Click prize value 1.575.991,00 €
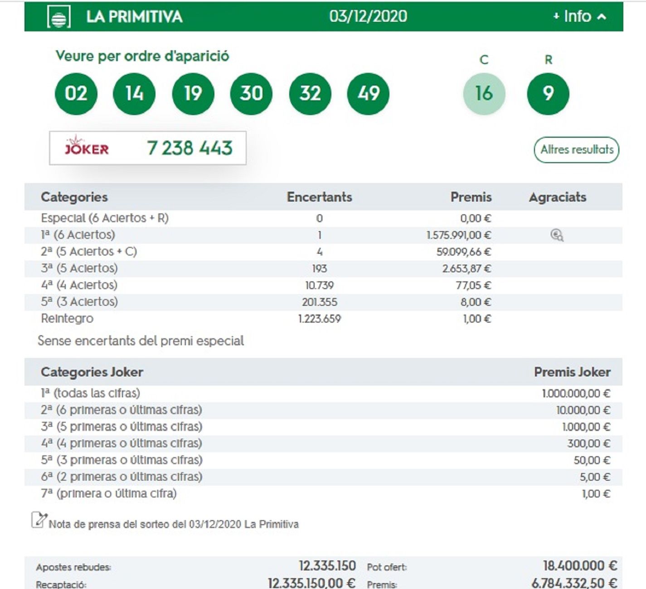The height and width of the screenshot is (589, 646). (459, 235)
